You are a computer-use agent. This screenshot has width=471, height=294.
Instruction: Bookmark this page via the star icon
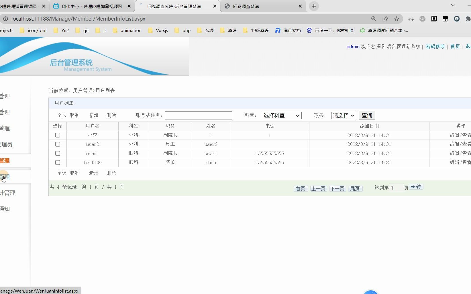[x=397, y=19]
